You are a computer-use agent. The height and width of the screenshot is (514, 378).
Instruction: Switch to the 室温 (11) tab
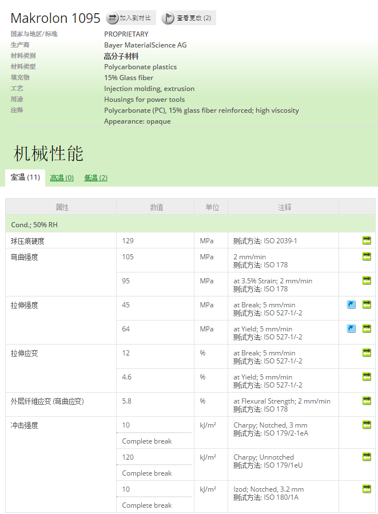[25, 177]
